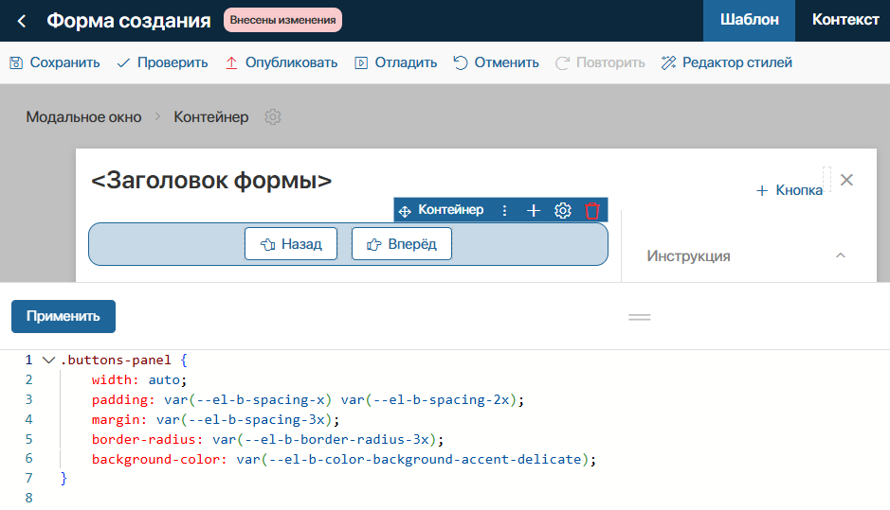Image resolution: width=890 pixels, height=510 pixels.
Task: Delete container with red trash icon
Action: [x=592, y=210]
